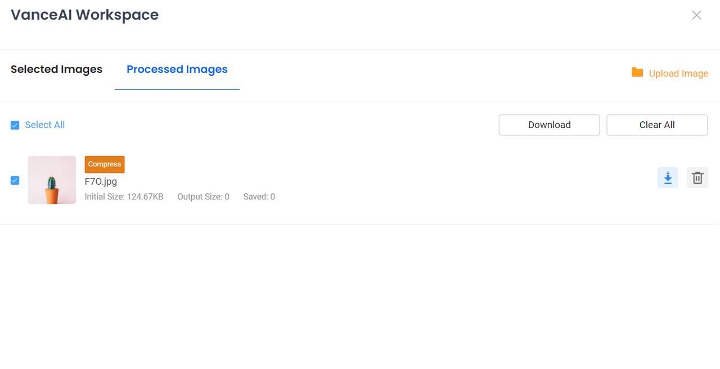Click the Output Size: 0 text
Viewport: 720px width, 369px height.
click(x=203, y=197)
